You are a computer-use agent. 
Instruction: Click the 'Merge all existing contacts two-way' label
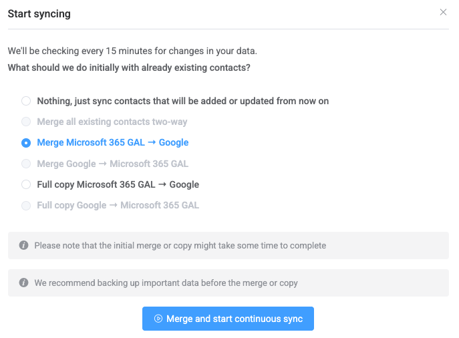click(x=112, y=122)
